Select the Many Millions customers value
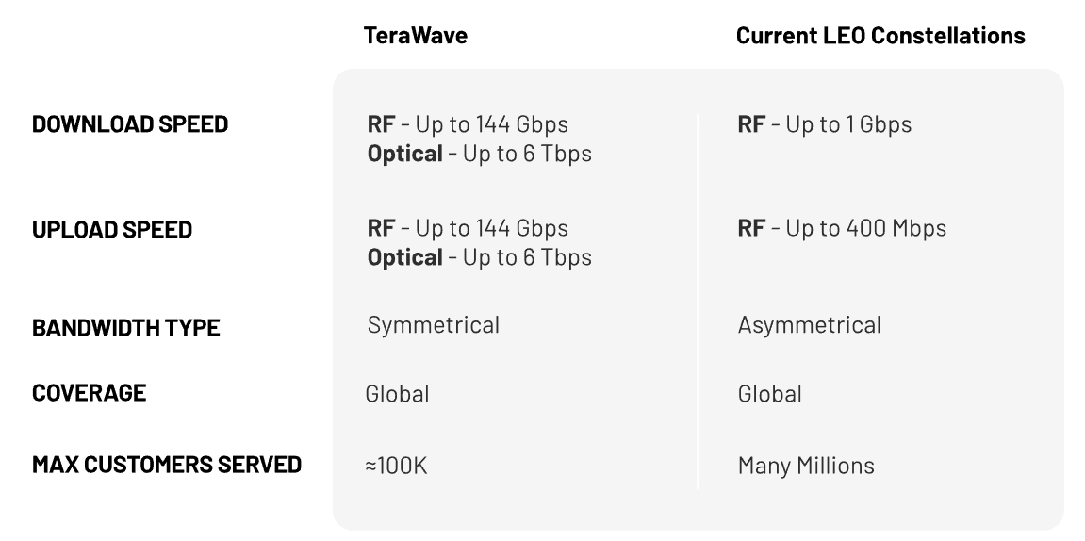1085x541 pixels. [x=806, y=466]
